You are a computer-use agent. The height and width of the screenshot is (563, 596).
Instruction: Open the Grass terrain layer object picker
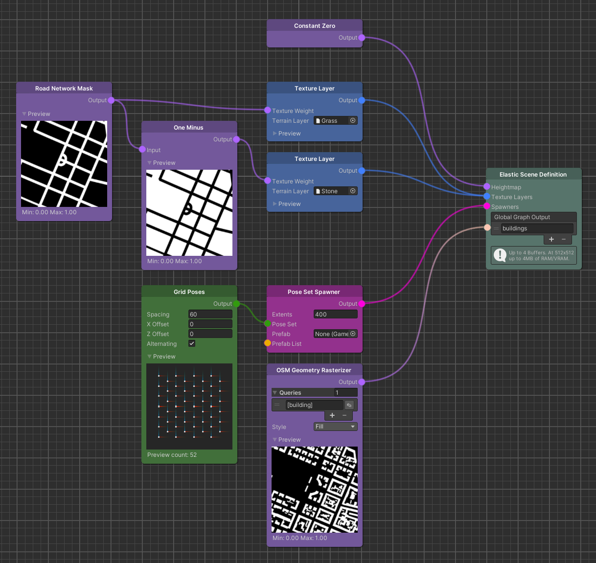(352, 120)
